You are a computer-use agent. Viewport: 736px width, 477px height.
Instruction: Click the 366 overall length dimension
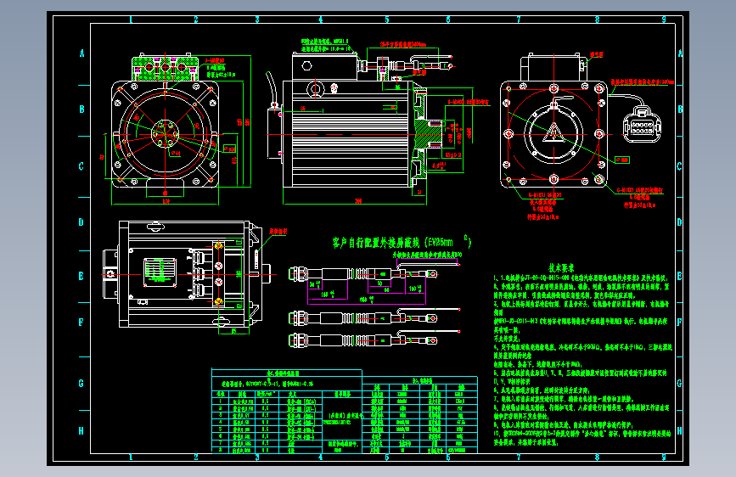point(358,201)
